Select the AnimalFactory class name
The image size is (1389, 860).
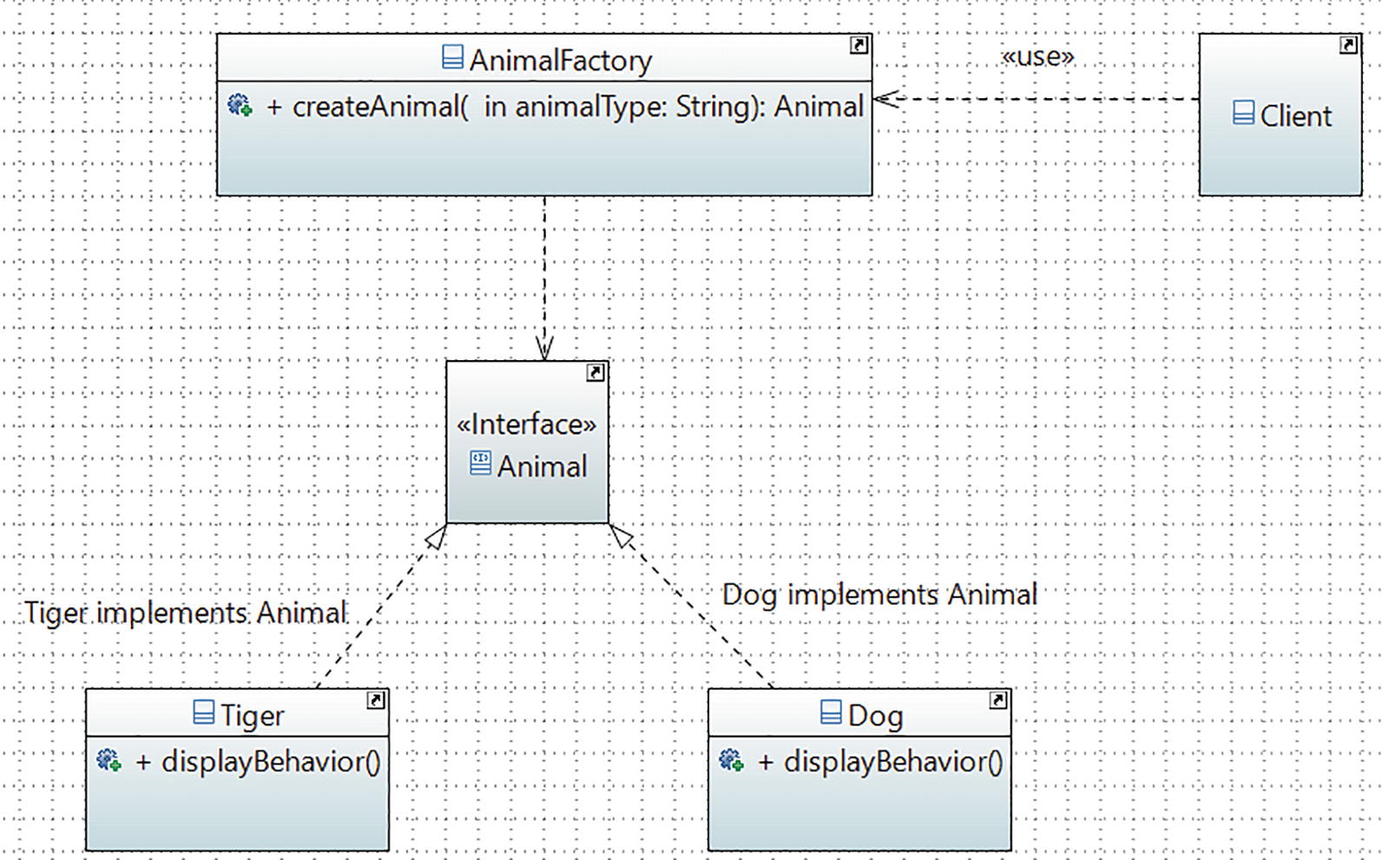(561, 60)
